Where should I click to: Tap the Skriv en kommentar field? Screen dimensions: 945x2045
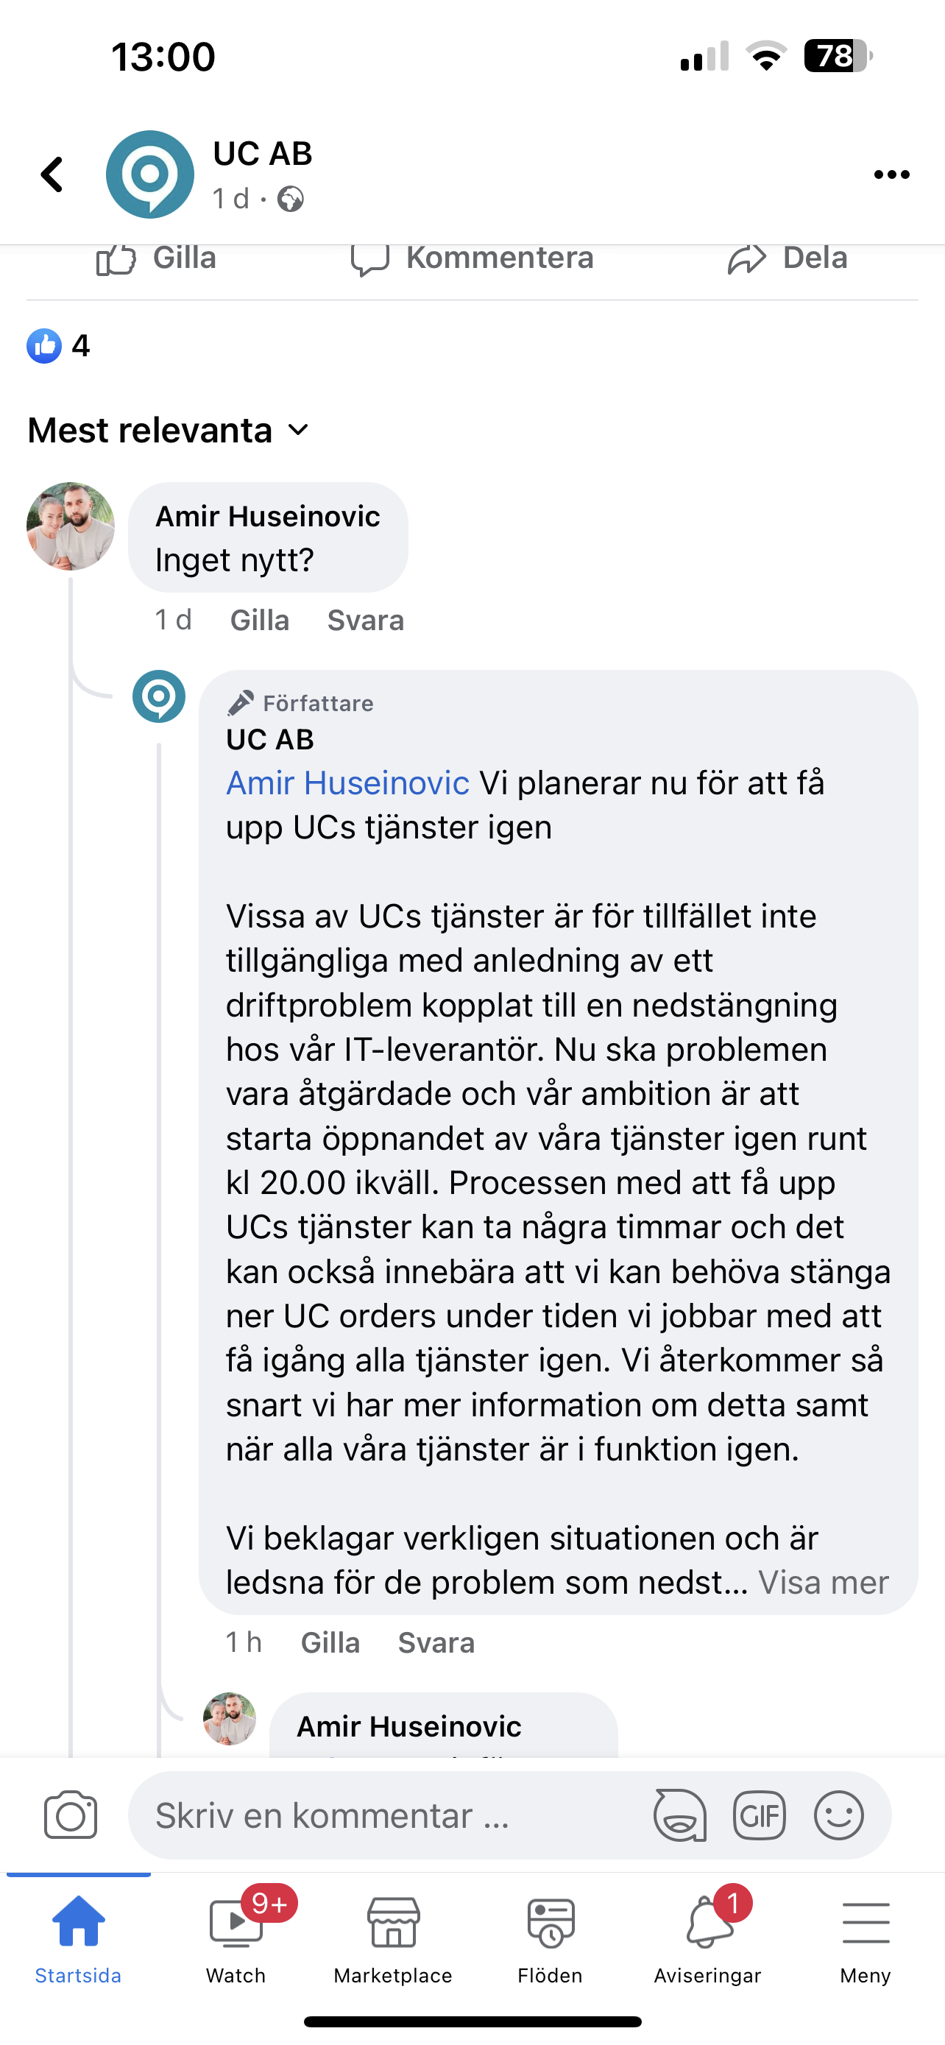pos(389,1815)
